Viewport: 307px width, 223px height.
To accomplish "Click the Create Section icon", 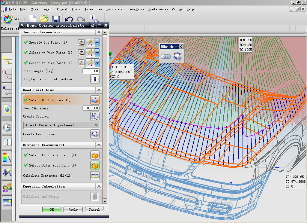I will tap(95, 116).
